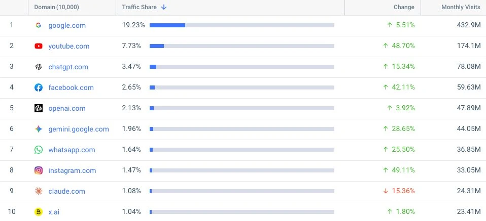Click the black OpenAI logo icon
This screenshot has width=486, height=221.
[x=39, y=108]
